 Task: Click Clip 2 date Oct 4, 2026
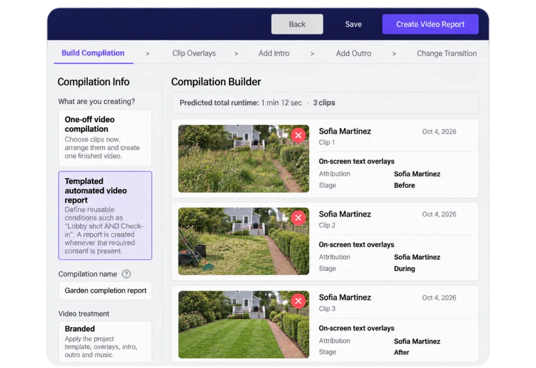coord(439,214)
